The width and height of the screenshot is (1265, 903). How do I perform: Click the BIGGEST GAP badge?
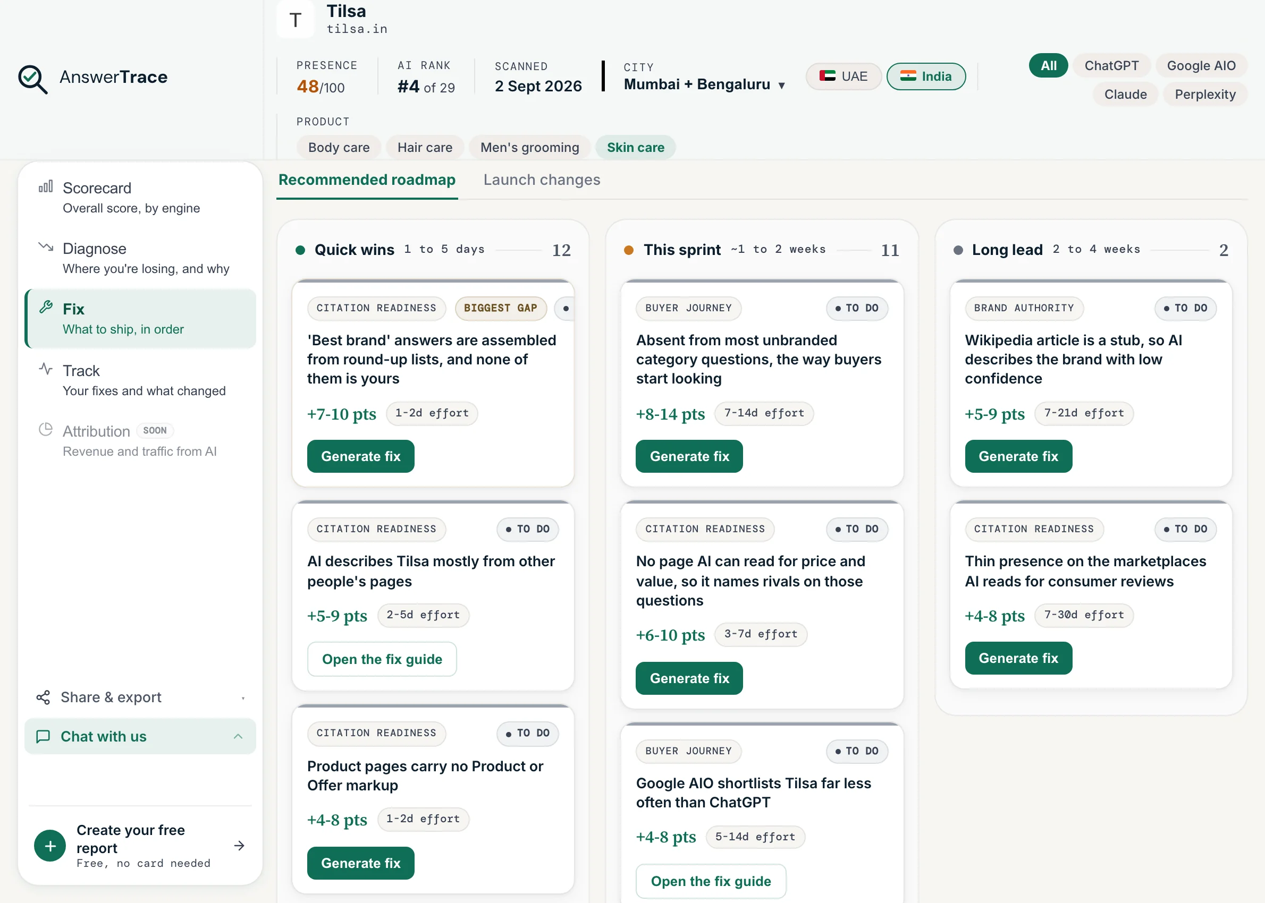[x=501, y=308]
